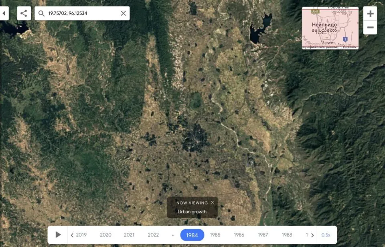Click the coordinates search input field

(x=82, y=13)
